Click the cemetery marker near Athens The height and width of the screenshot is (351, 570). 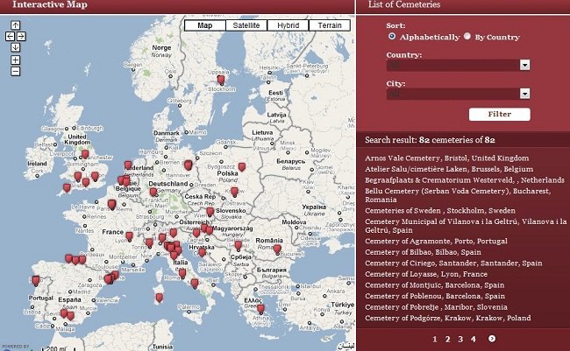click(260, 309)
